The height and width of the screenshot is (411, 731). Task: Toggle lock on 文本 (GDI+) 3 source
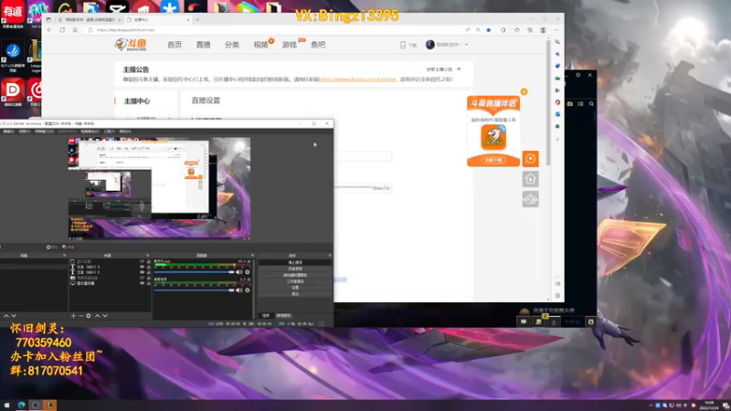point(149,267)
